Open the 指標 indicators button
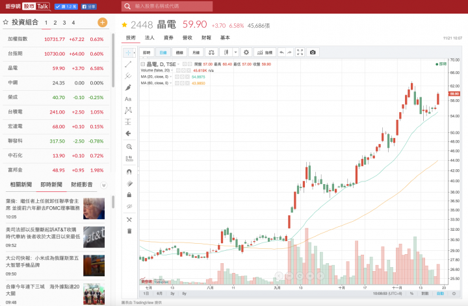 (265, 53)
